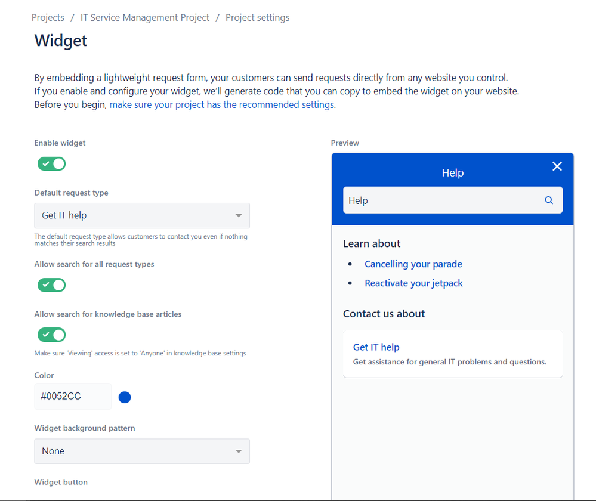
Task: Click the dropdown arrow in Default request type
Action: click(x=238, y=215)
